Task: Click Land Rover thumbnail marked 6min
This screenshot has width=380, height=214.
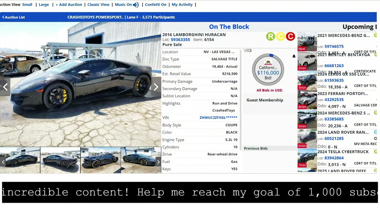Action: coord(307,139)
